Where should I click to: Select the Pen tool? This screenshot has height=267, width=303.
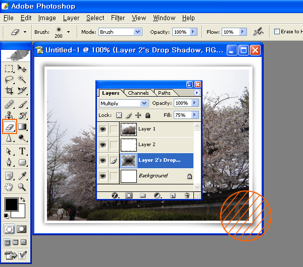pos(9,162)
